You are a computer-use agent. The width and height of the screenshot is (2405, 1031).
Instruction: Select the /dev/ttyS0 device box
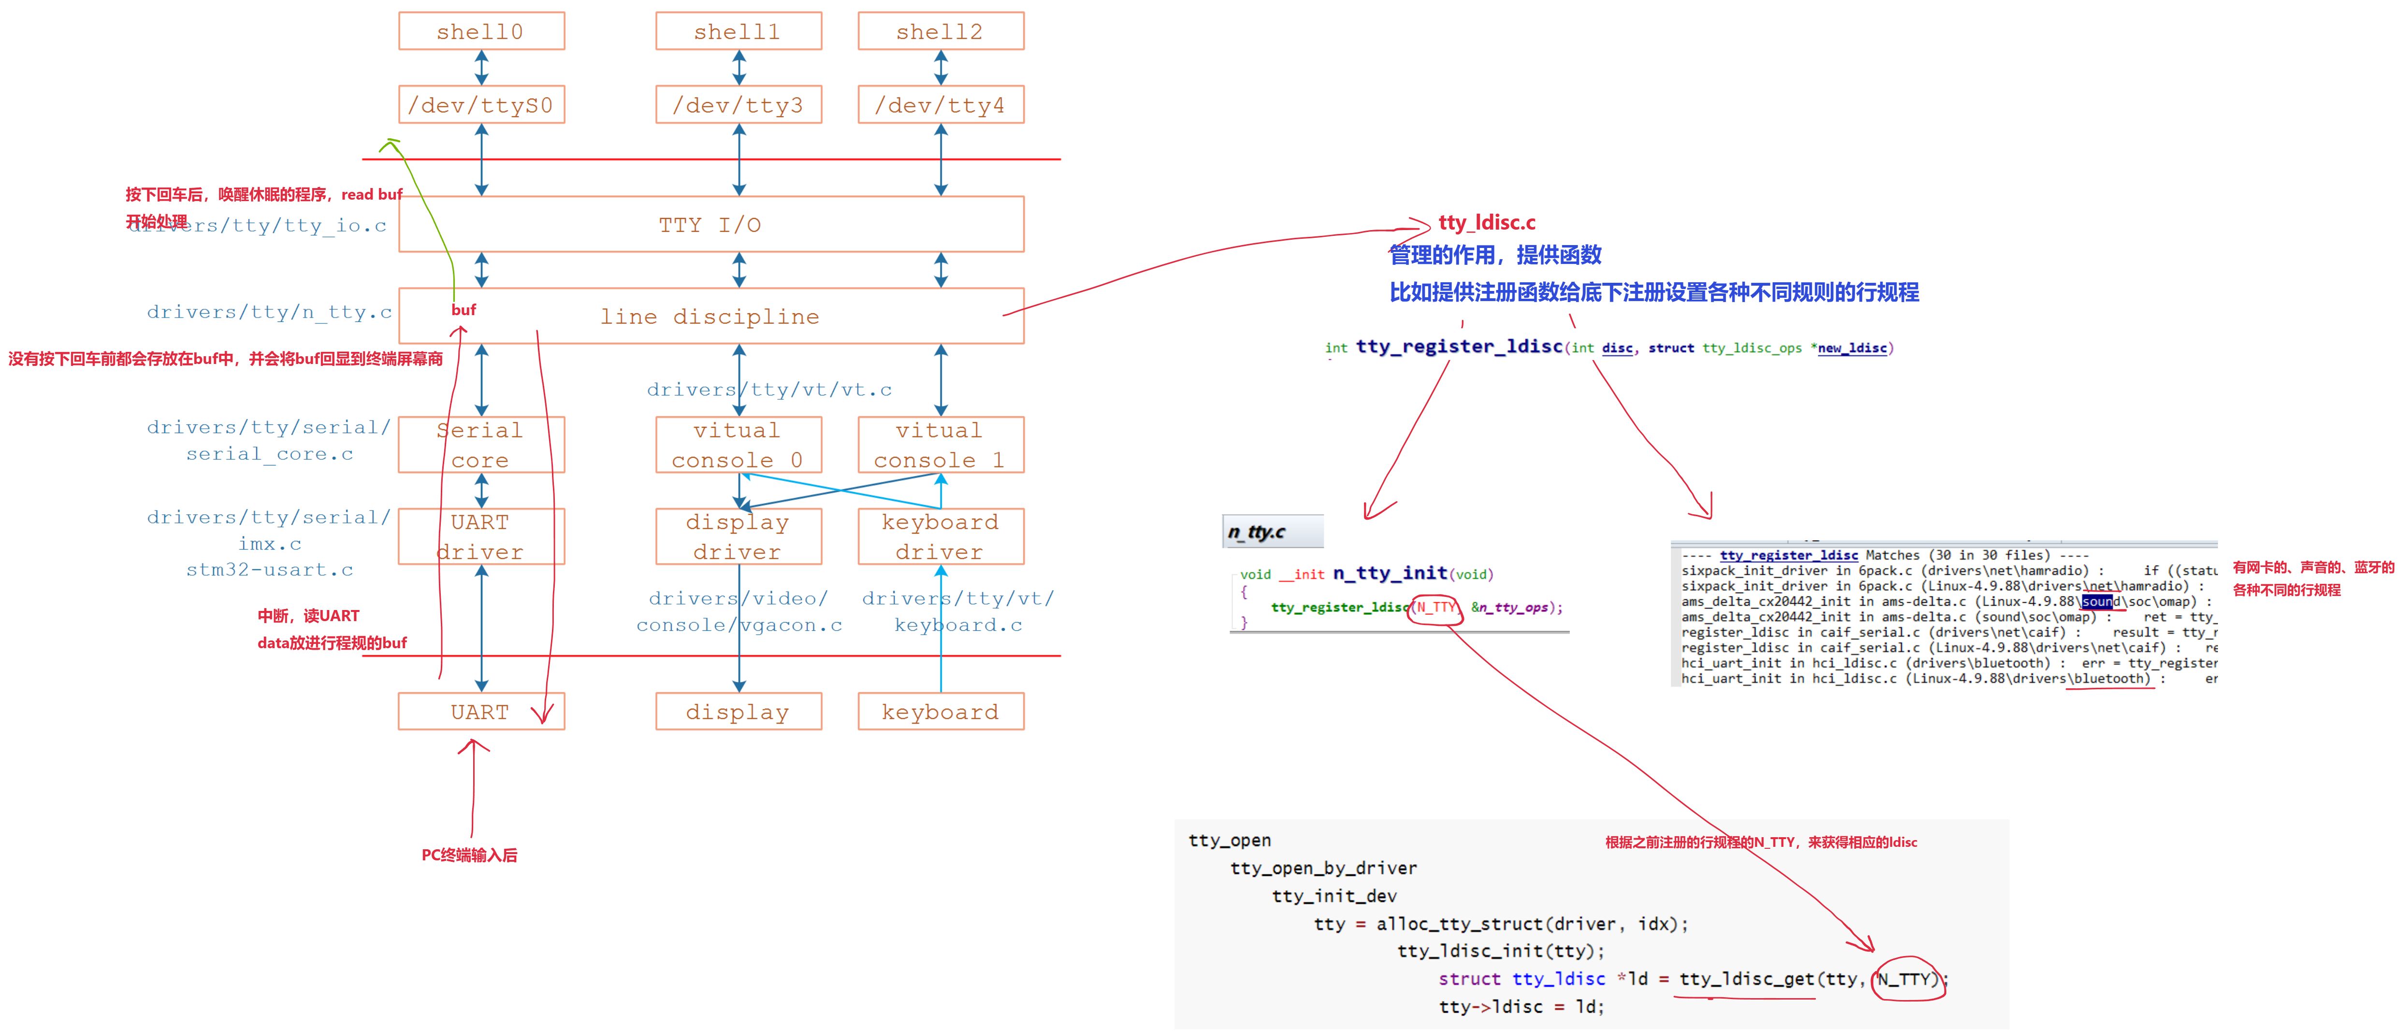pos(481,104)
